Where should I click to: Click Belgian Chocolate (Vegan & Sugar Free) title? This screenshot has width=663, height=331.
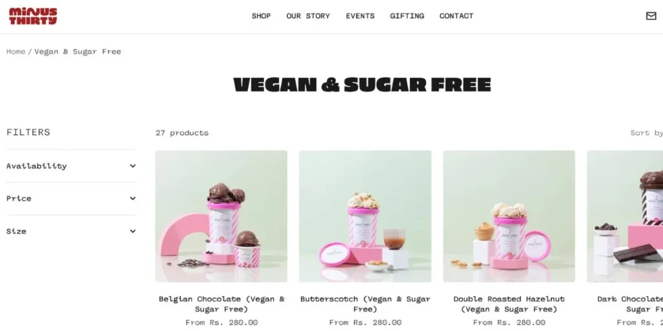(x=221, y=304)
